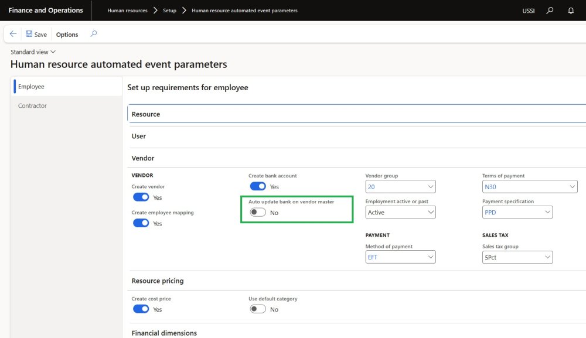Open global search in the top bar
The height and width of the screenshot is (338, 586).
click(550, 11)
